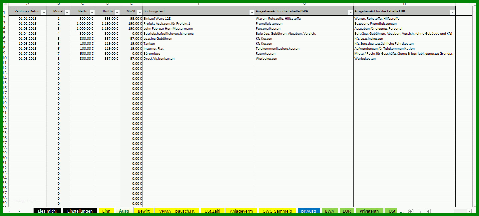Open the Buchungstext filter dropdown
This screenshot has height=216, width=479.
[252, 12]
